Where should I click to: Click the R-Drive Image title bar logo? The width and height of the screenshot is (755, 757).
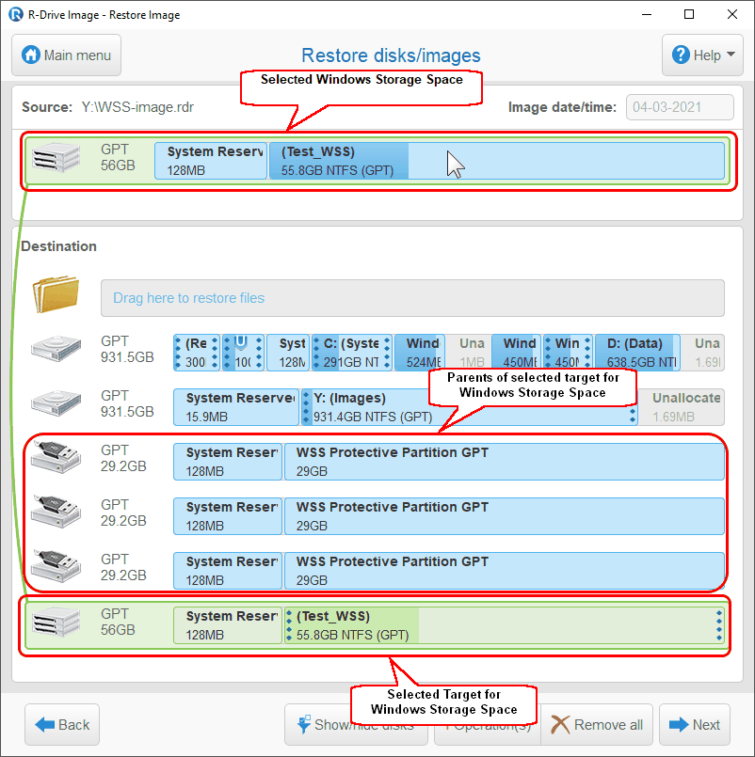tap(15, 14)
